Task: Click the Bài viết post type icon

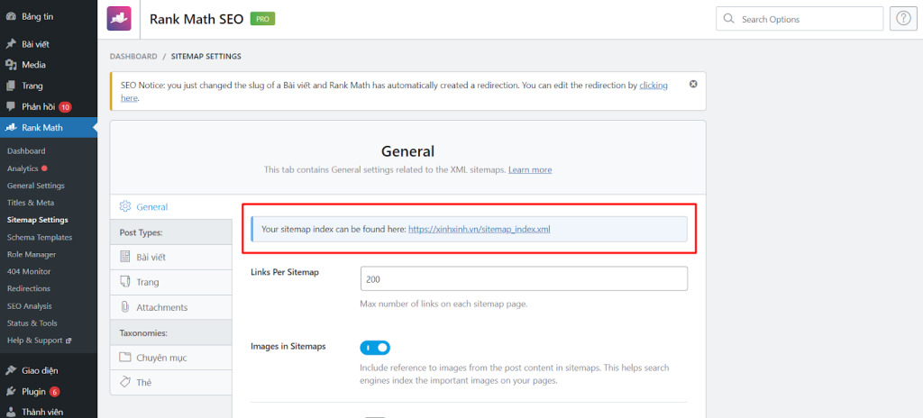Action: tap(124, 257)
